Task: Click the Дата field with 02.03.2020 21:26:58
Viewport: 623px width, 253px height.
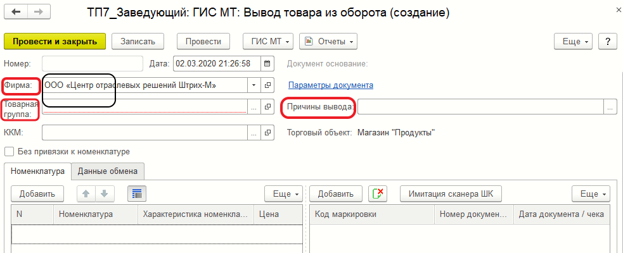Action: pyautogui.click(x=217, y=63)
